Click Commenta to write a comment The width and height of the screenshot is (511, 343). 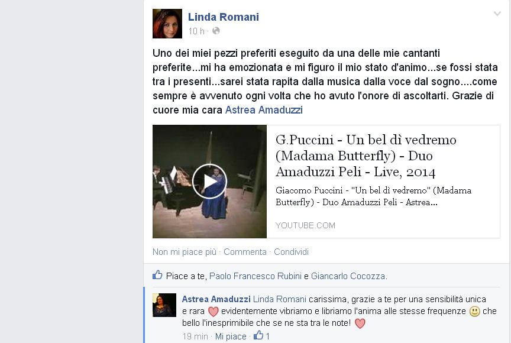[x=245, y=252]
